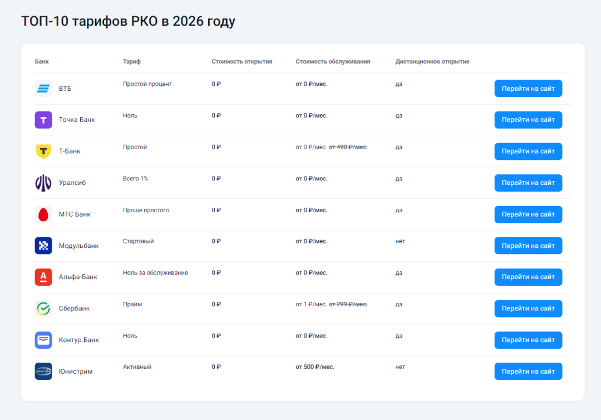This screenshot has width=601, height=420.
Task: Select the Т-Банк name text
Action: pos(70,151)
